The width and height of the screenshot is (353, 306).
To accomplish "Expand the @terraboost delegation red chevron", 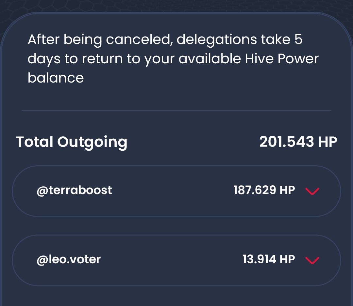I will [312, 191].
